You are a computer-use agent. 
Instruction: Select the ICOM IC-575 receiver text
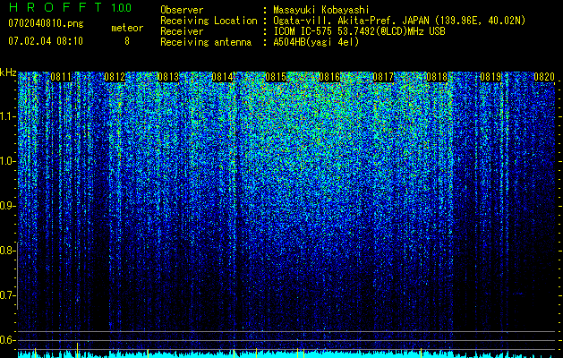[359, 31]
